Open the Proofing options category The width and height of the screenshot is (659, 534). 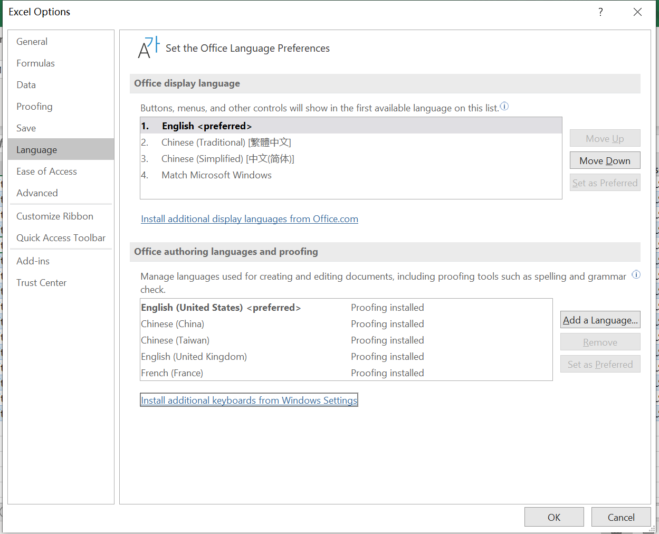[x=61, y=107]
